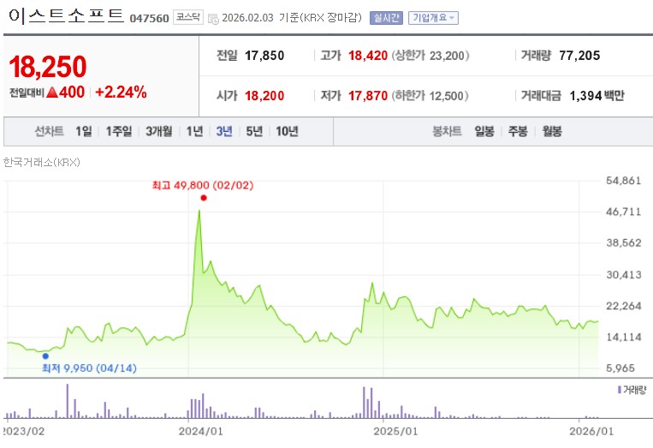Screen dimensions: 653x448
Task: Click the 실시간 button
Action: [x=386, y=18]
